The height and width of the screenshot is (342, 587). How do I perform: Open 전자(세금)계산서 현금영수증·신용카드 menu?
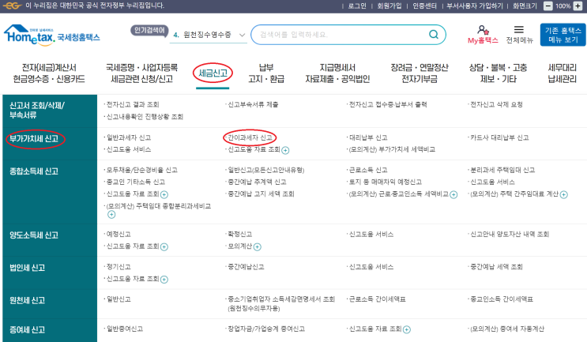coord(49,73)
